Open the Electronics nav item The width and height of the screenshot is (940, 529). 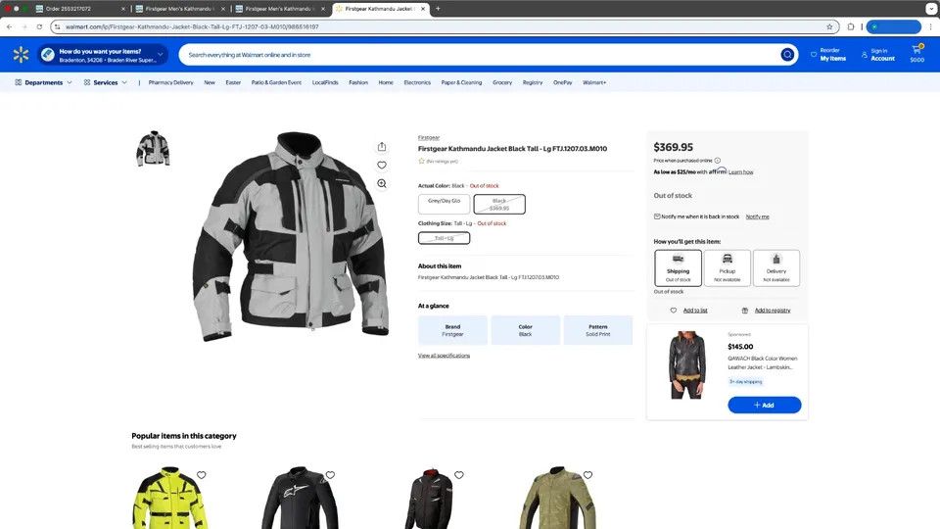coord(417,82)
